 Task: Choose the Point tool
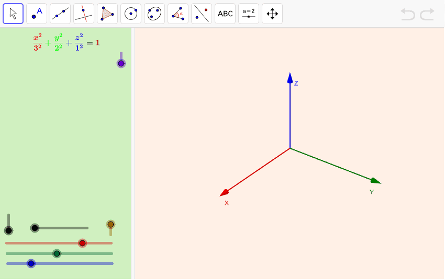pyautogui.click(x=37, y=14)
